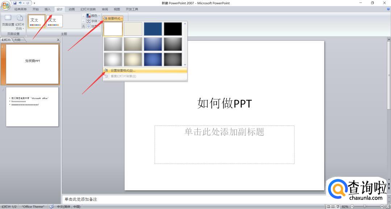The height and width of the screenshot is (209, 391).
Task: Click the round Office button
Action: [x=5, y=5]
